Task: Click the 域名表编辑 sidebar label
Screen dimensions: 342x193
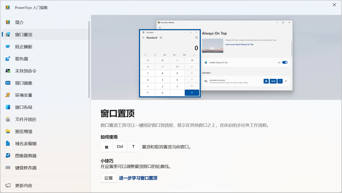Action: click(26, 144)
